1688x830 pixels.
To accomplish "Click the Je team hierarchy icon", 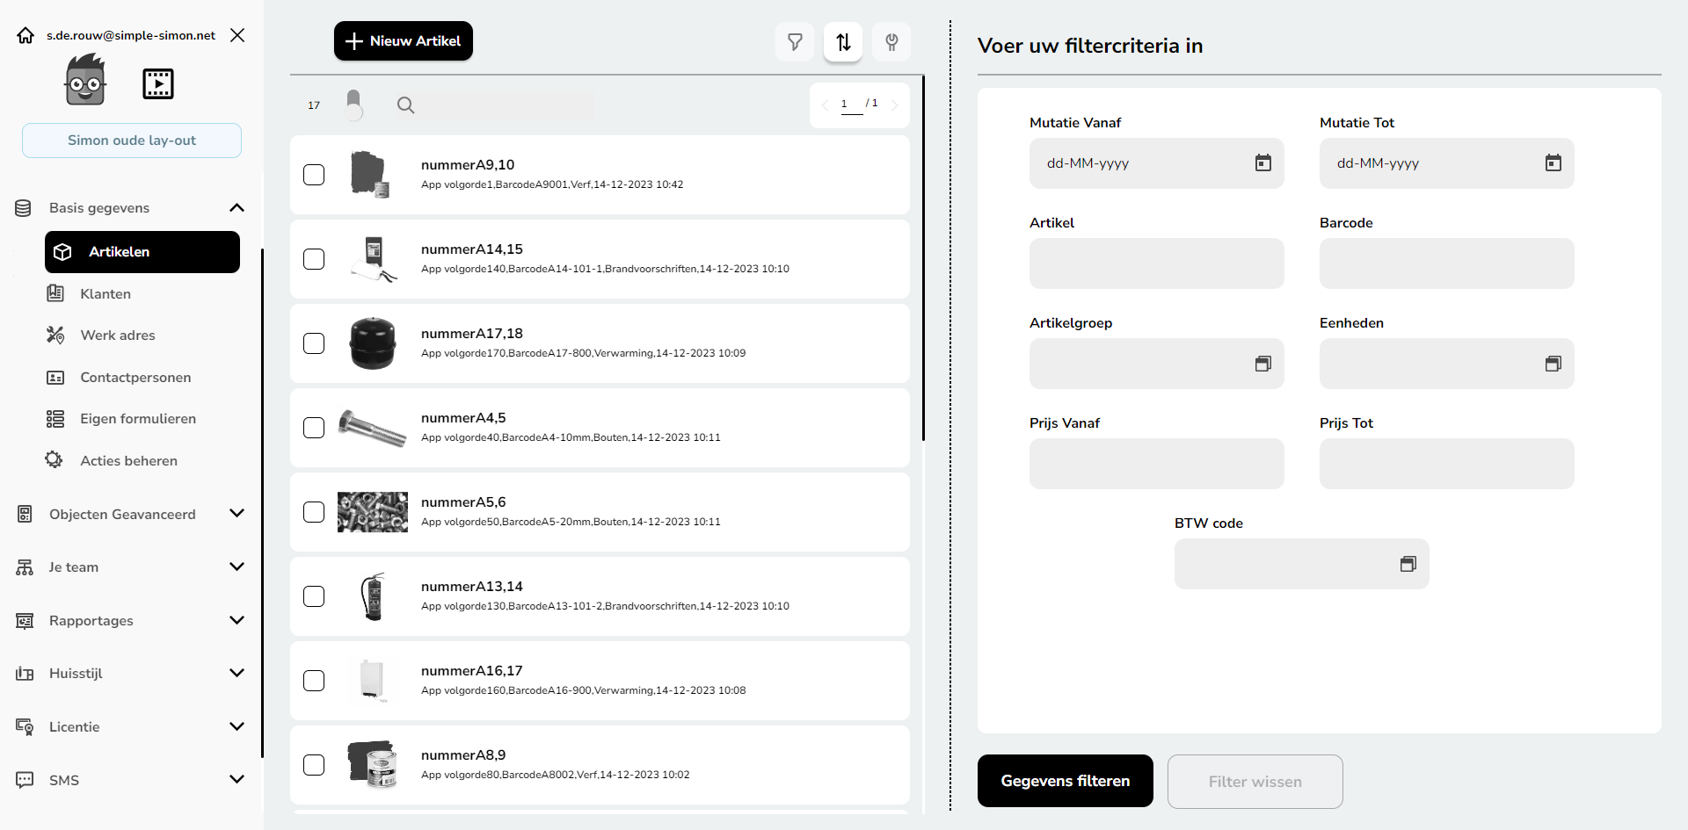I will tap(25, 567).
